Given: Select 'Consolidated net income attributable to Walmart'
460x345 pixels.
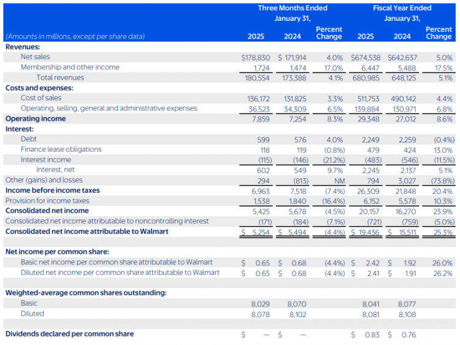Looking at the screenshot, I should pyautogui.click(x=87, y=232).
